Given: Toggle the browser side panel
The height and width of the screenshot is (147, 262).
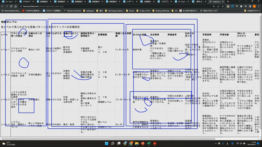Looking at the screenshot, I should pos(251,6).
